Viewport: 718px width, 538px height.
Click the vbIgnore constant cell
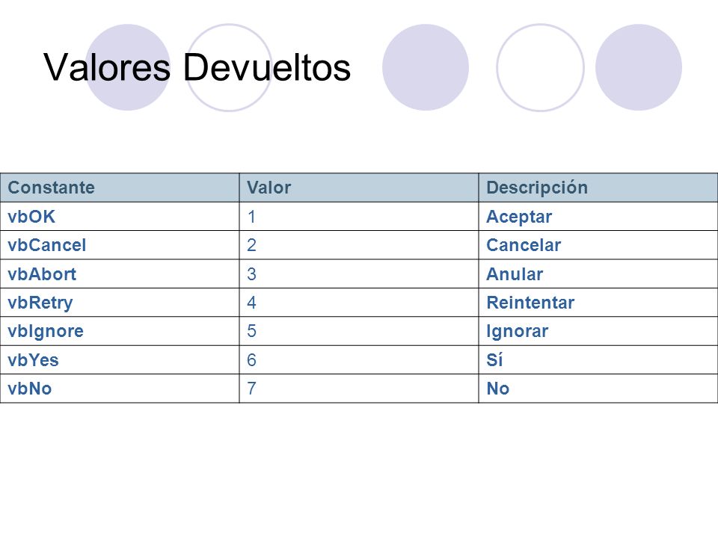coord(120,331)
